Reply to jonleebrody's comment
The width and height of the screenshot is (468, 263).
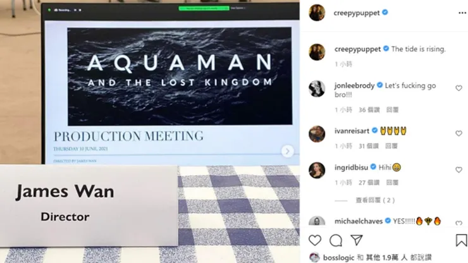[x=392, y=110]
